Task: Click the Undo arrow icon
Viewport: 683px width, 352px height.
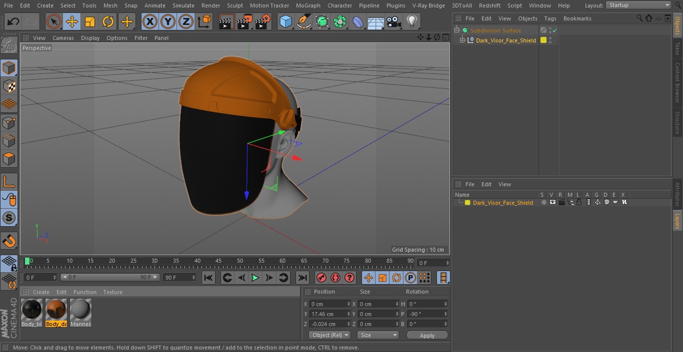Action: pyautogui.click(x=13, y=21)
